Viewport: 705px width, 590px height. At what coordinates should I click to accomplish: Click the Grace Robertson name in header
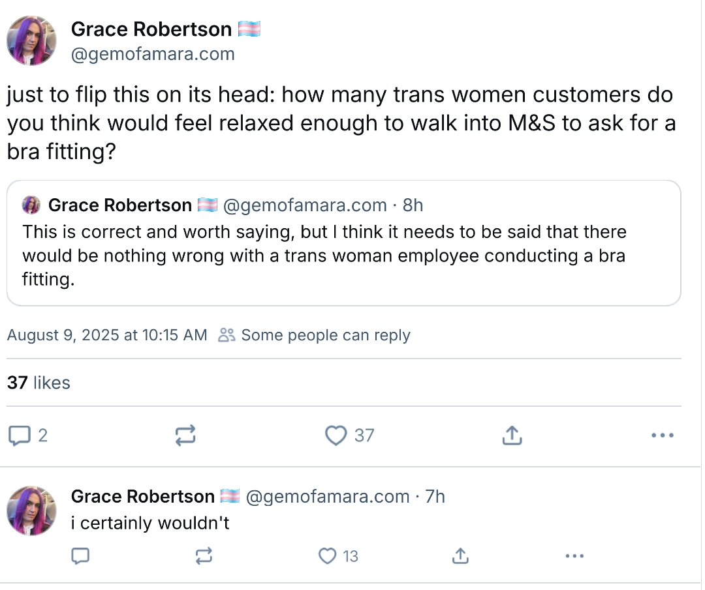(x=151, y=29)
